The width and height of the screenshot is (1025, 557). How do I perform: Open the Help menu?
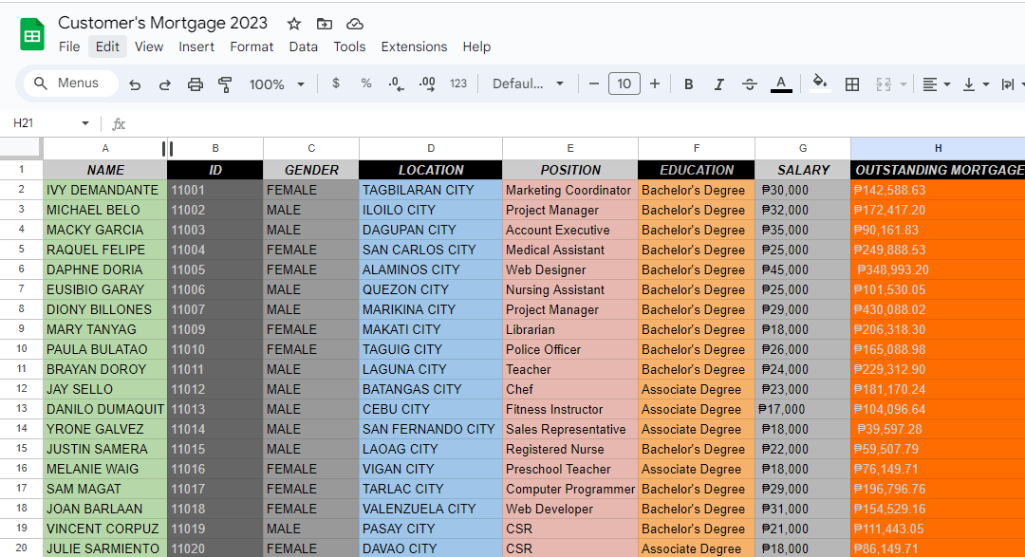476,47
